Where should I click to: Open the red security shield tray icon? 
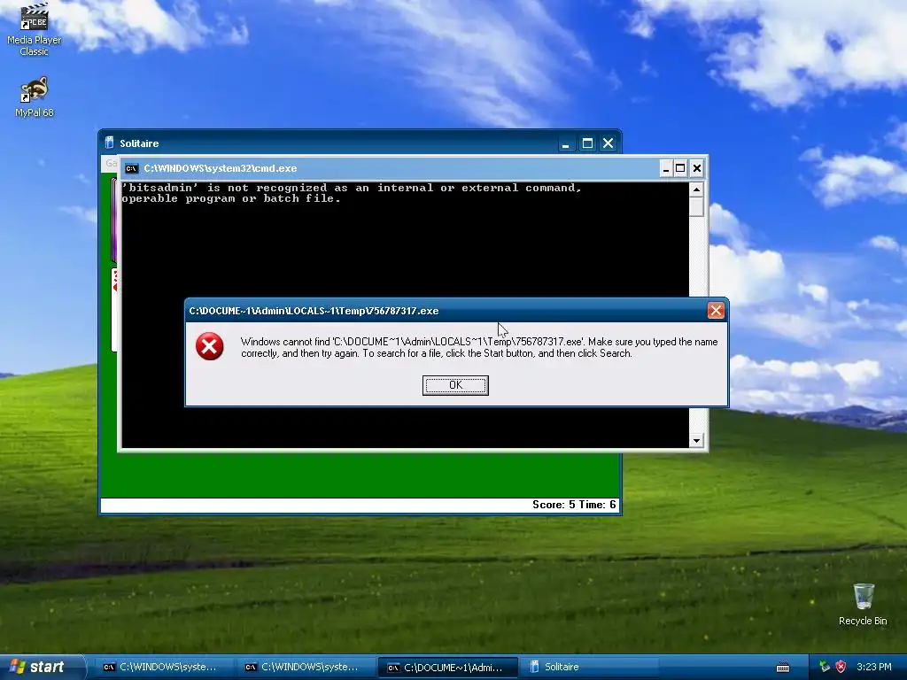tap(841, 667)
